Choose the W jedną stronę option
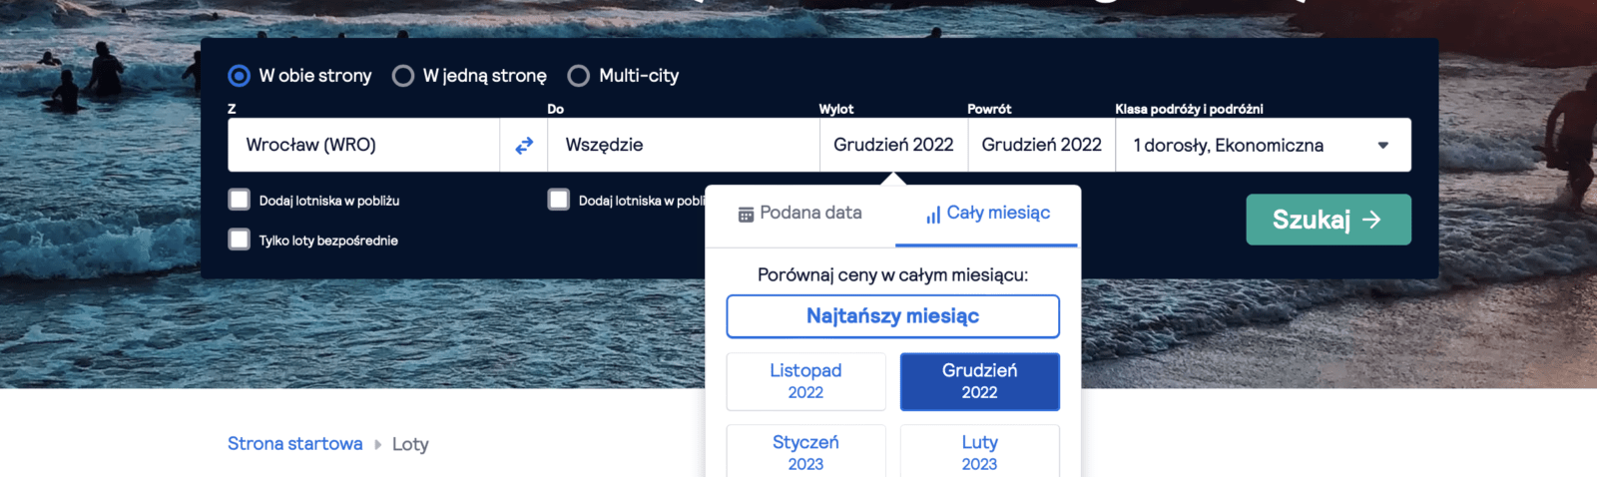 click(403, 76)
